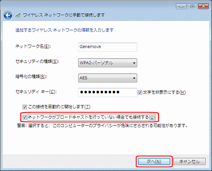Click the 暗号化の種類(R) label
The image size is (212, 171).
[31, 76]
